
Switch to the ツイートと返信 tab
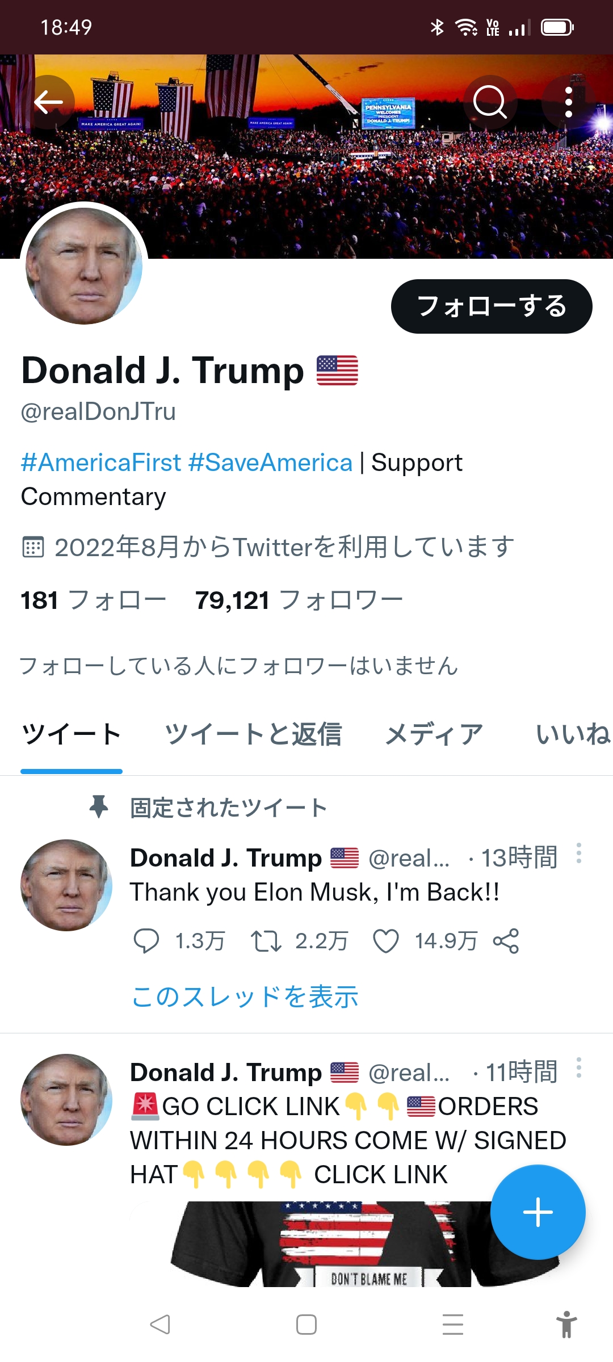point(253,734)
